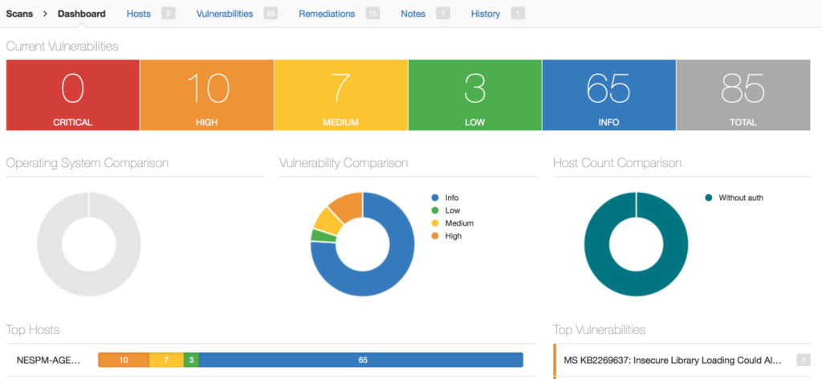This screenshot has height=379, width=822.
Task: Click the Without auth legend label
Action: coord(741,198)
